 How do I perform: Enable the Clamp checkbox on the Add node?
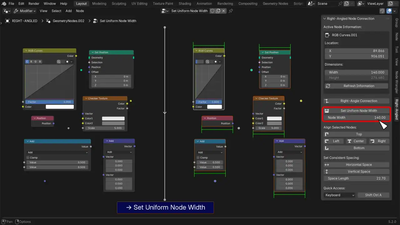tap(28, 157)
